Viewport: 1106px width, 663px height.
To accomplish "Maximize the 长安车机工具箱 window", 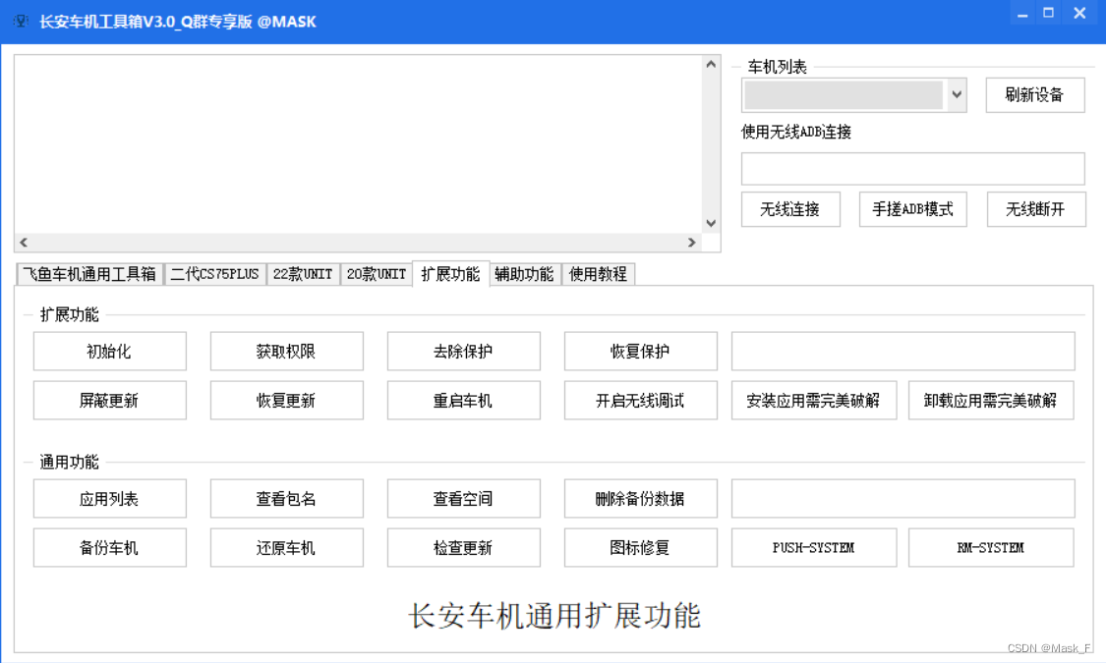I will (1049, 14).
